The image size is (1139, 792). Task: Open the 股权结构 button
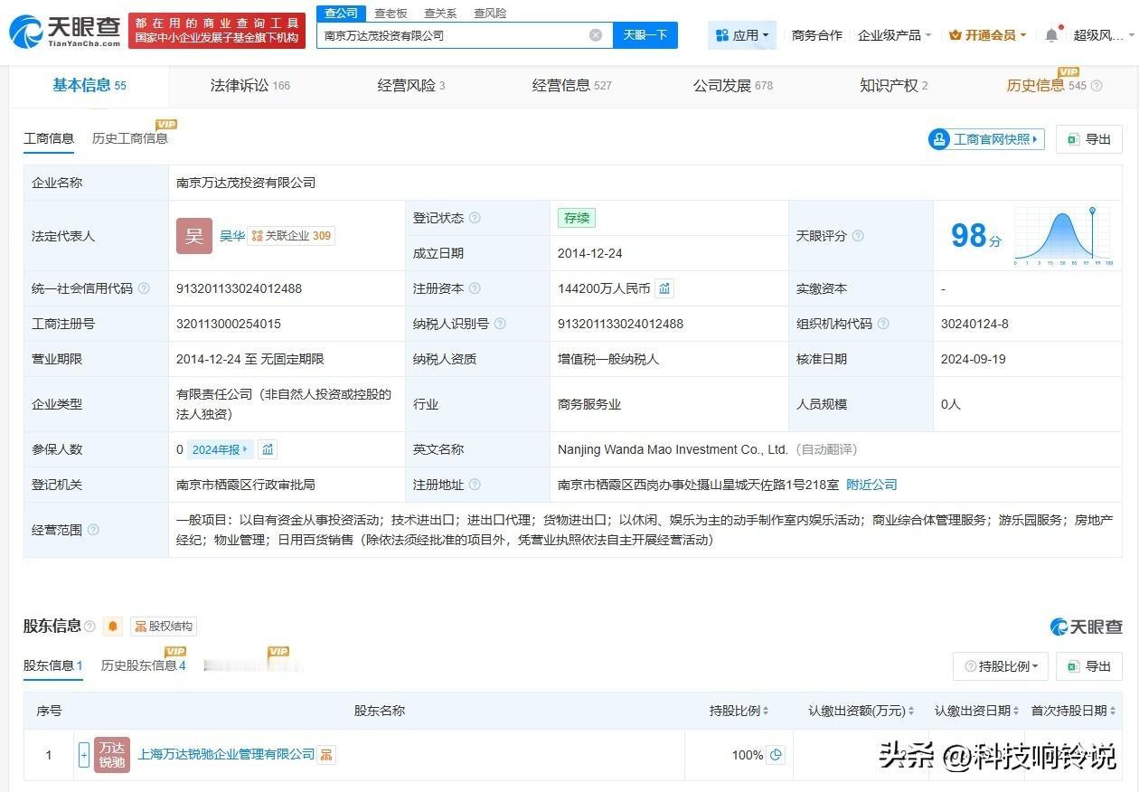[x=164, y=626]
